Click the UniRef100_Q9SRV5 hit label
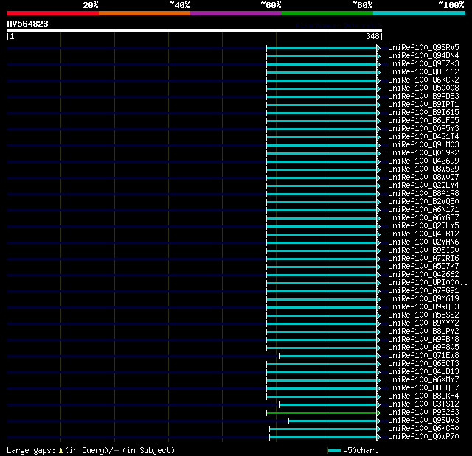Screen dimensions: 472x456 click(x=423, y=47)
